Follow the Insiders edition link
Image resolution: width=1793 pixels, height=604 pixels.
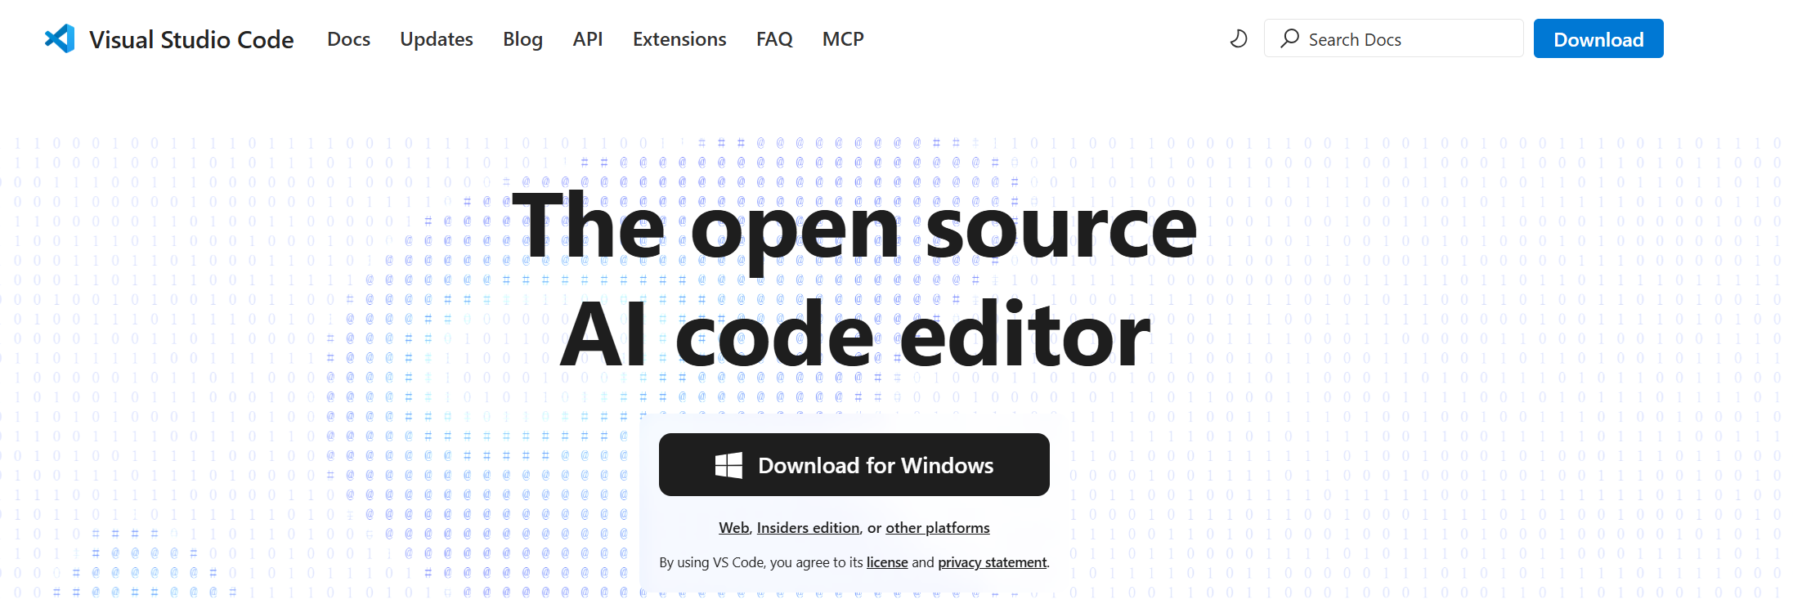tap(808, 528)
